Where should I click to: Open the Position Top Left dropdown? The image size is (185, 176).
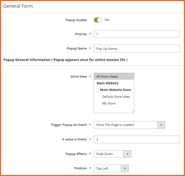[111, 168]
